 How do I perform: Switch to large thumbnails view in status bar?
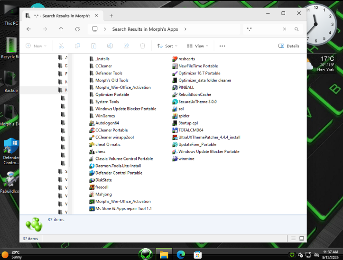point(301,238)
